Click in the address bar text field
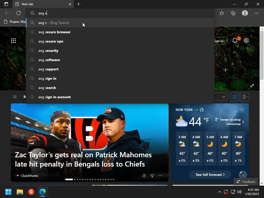 point(120,13)
